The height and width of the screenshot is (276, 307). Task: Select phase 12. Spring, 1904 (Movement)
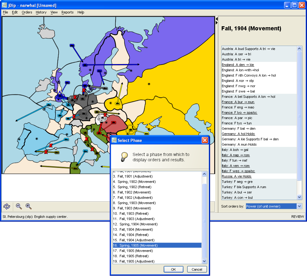(x=157, y=224)
